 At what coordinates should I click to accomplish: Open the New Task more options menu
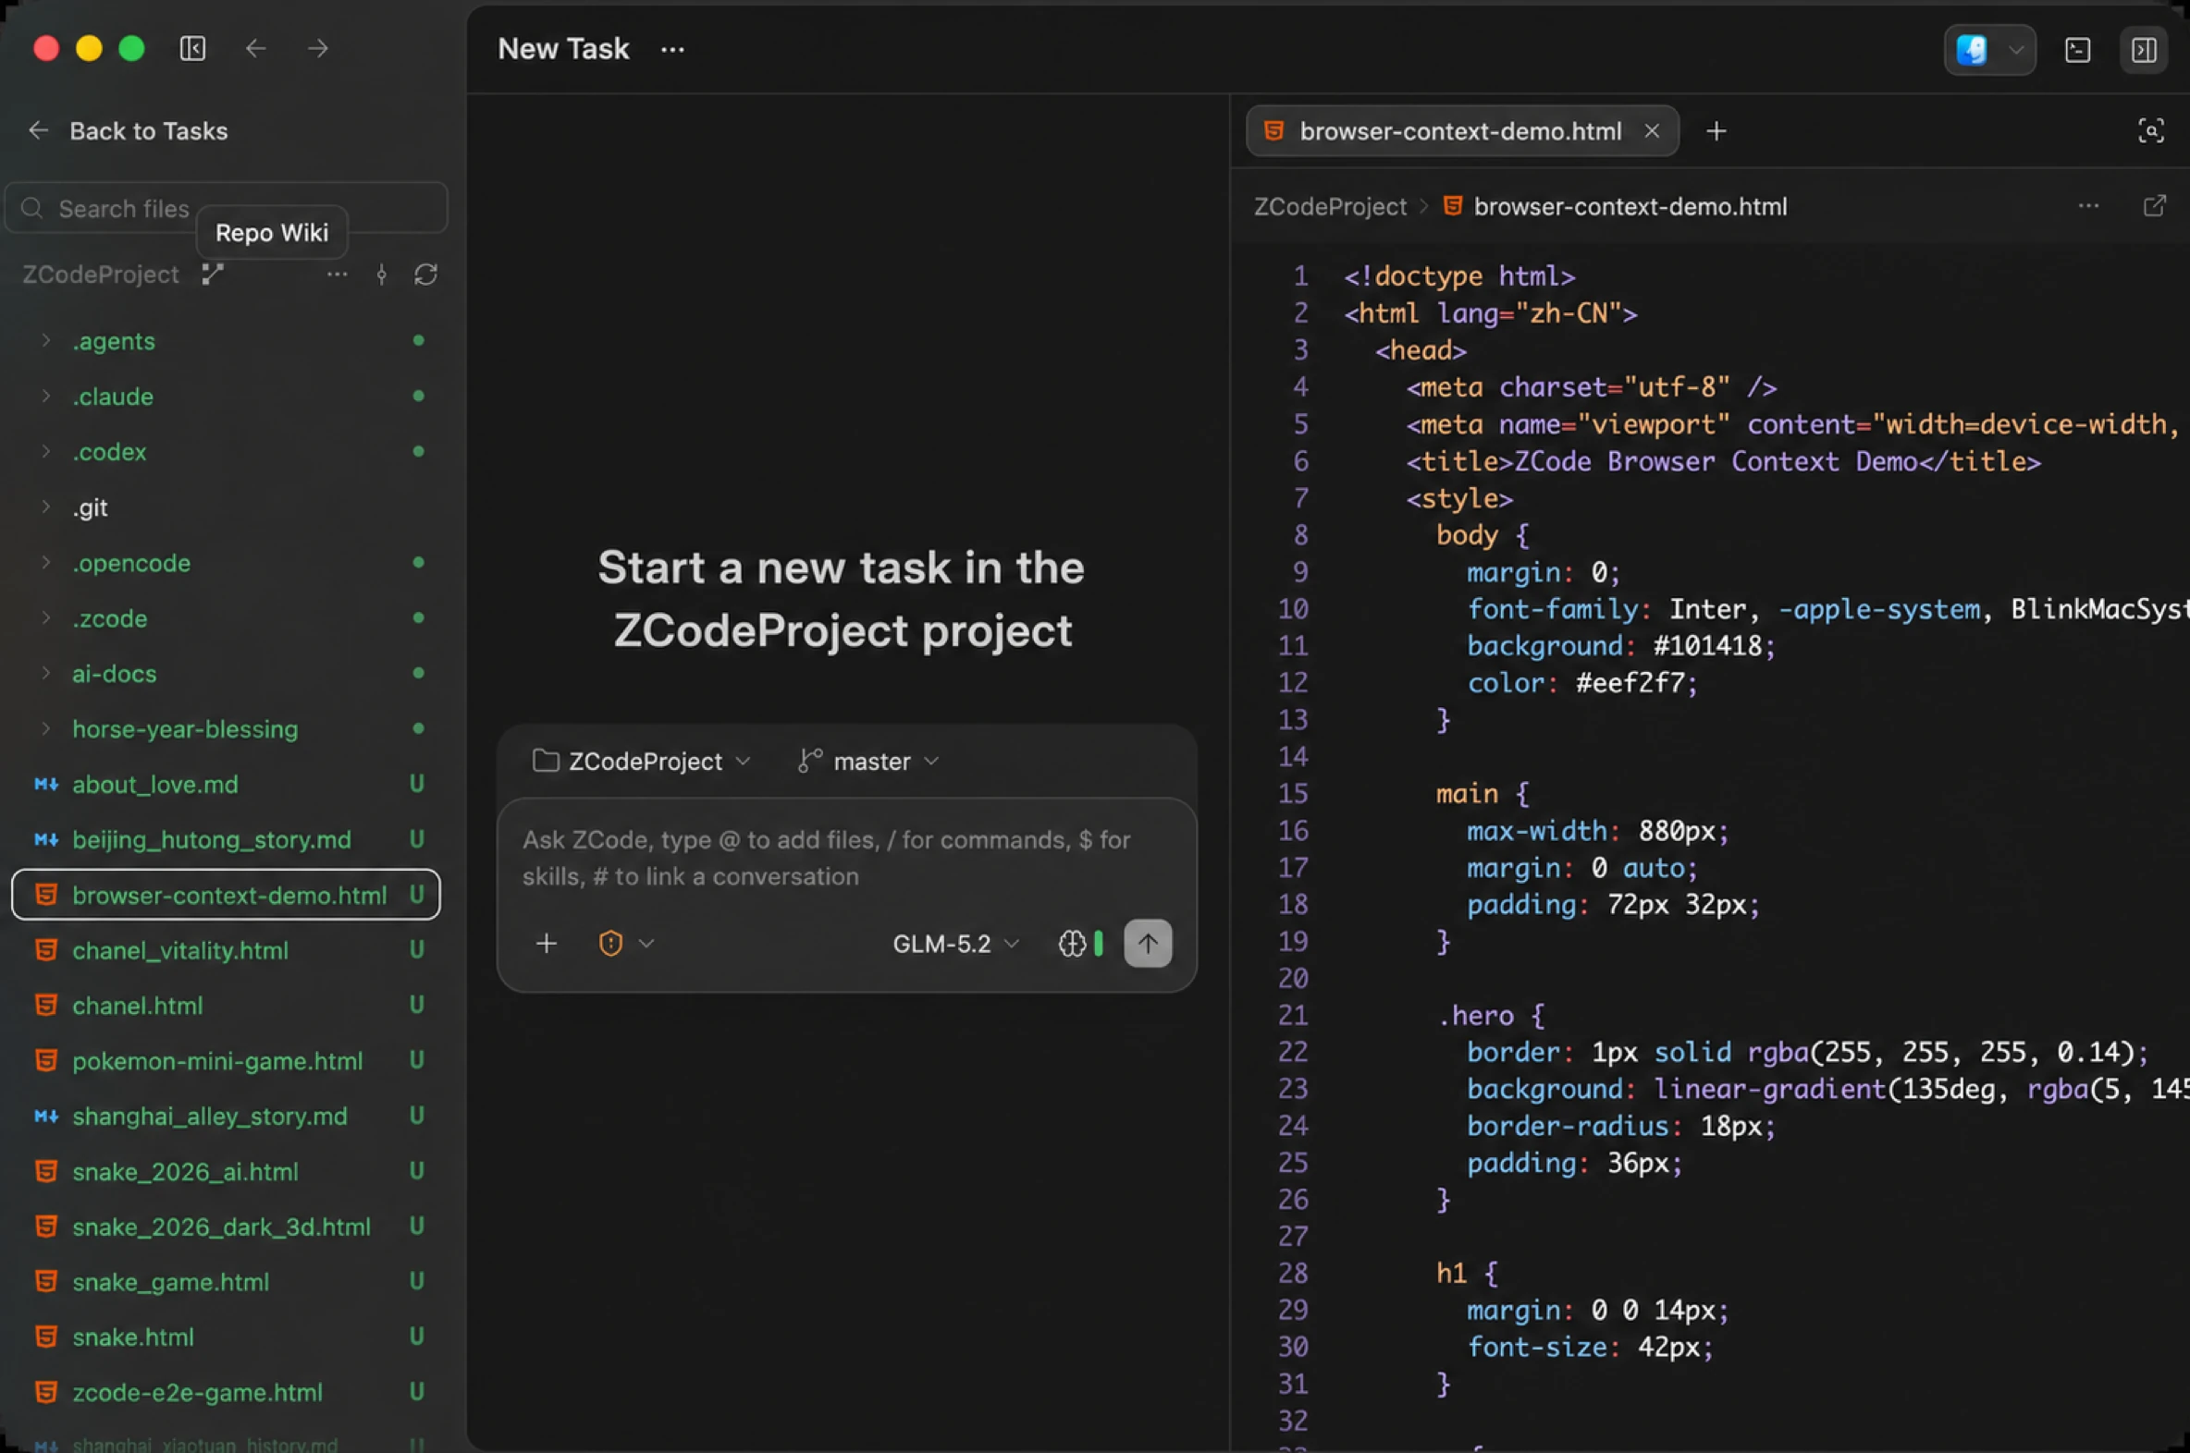pos(672,49)
